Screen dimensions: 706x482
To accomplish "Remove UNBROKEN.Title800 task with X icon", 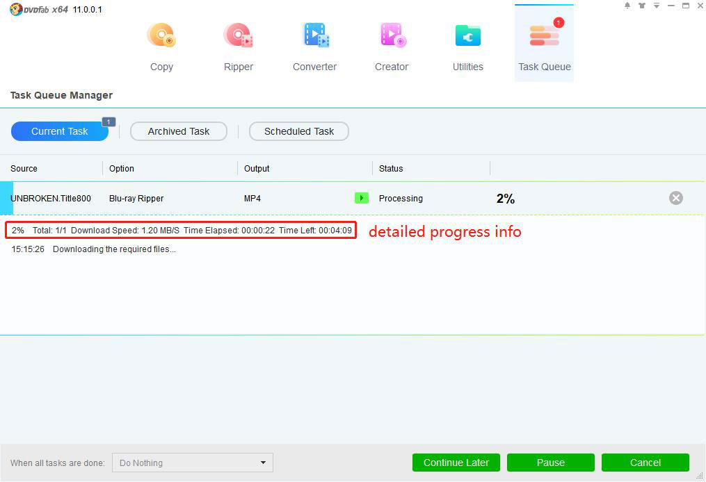I will tap(676, 198).
